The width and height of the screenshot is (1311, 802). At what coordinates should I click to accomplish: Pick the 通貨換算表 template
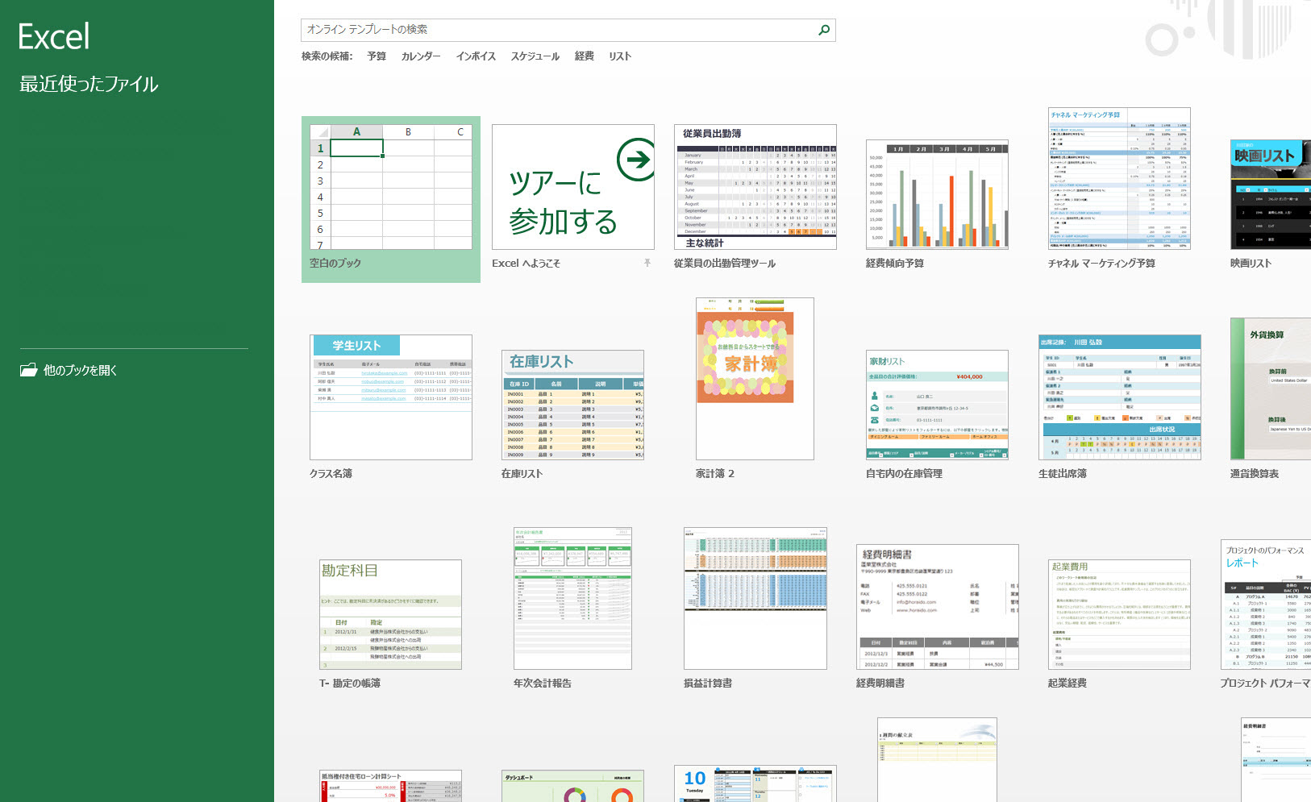[x=1271, y=389]
